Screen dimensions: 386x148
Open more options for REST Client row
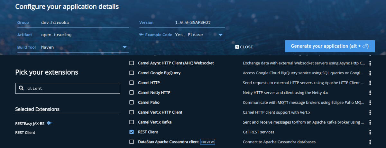click(x=370, y=132)
